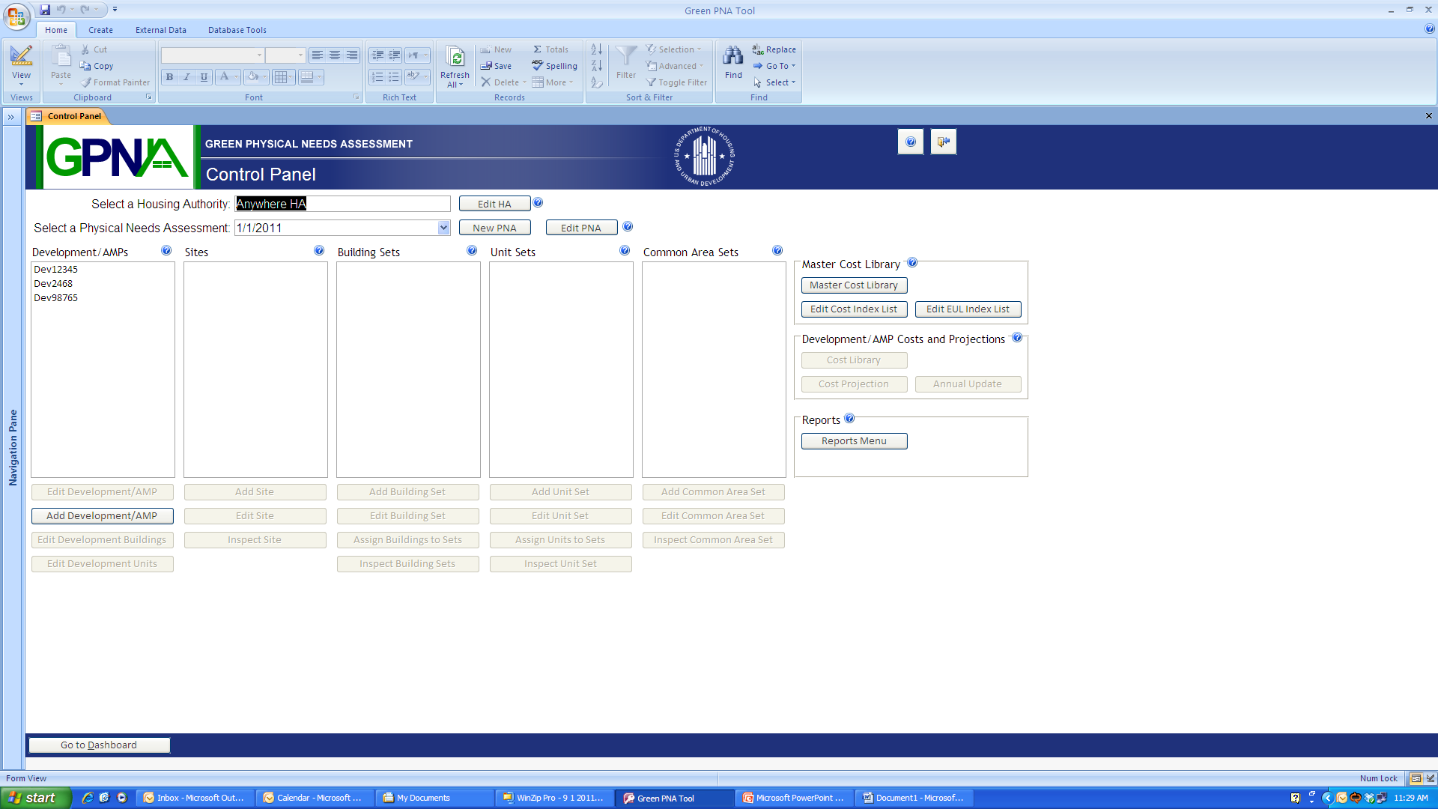Screen dimensions: 1438x809
Task: Click the Office button logo
Action: click(x=16, y=16)
